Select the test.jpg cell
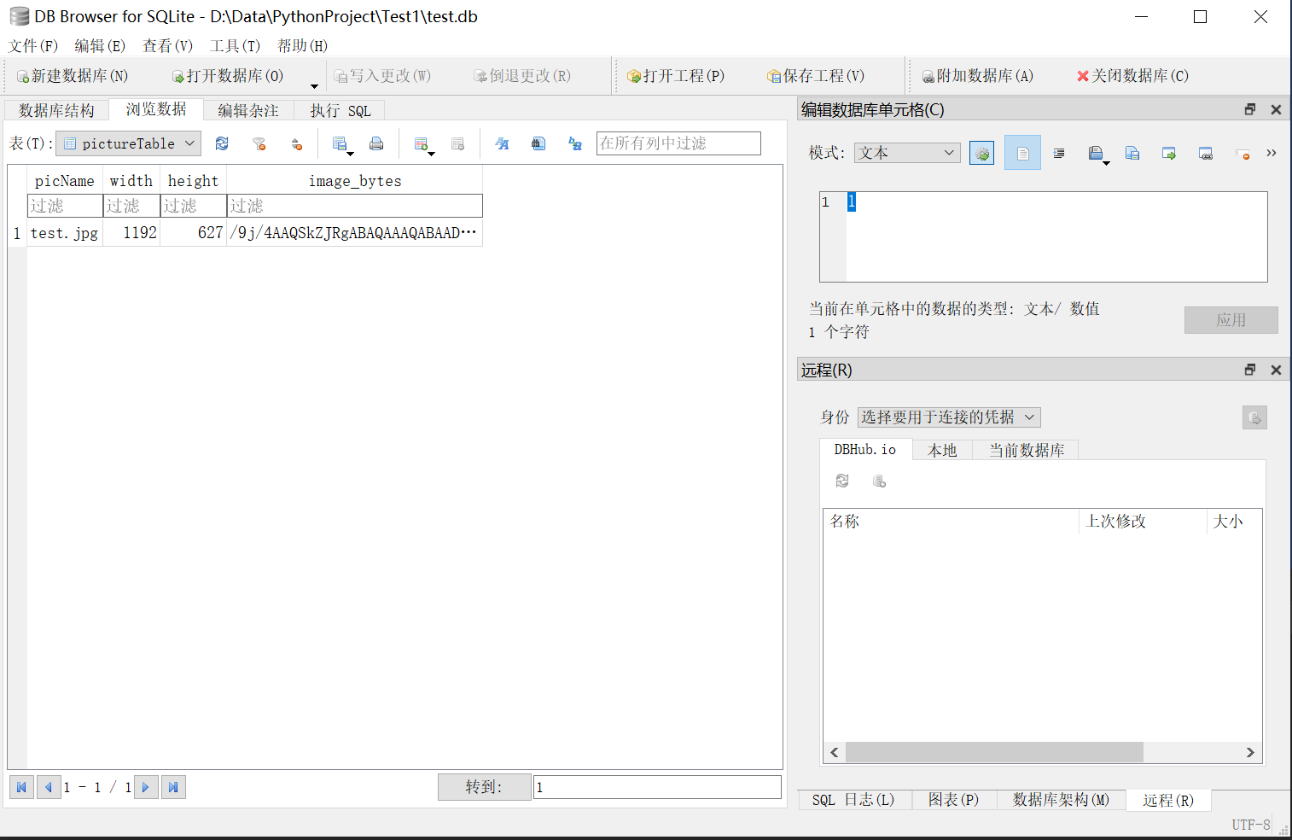Screen dimensions: 1292x840 (x=65, y=233)
